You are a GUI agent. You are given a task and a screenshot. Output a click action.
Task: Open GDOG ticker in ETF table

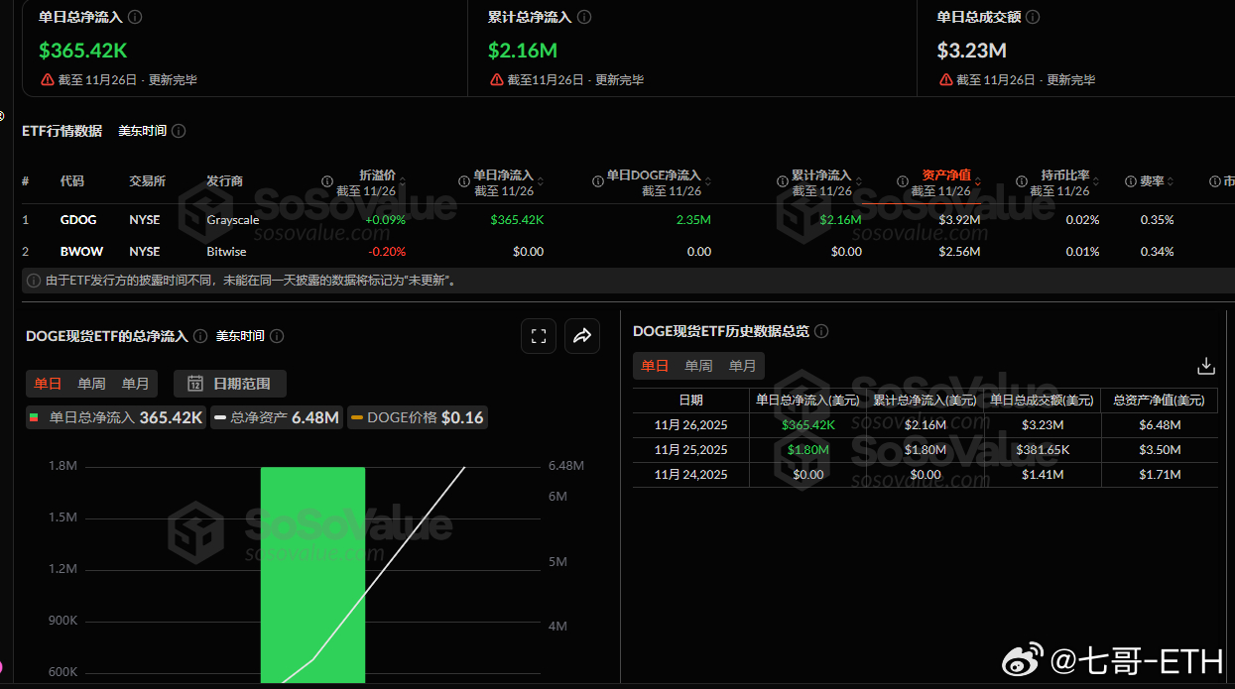76,220
